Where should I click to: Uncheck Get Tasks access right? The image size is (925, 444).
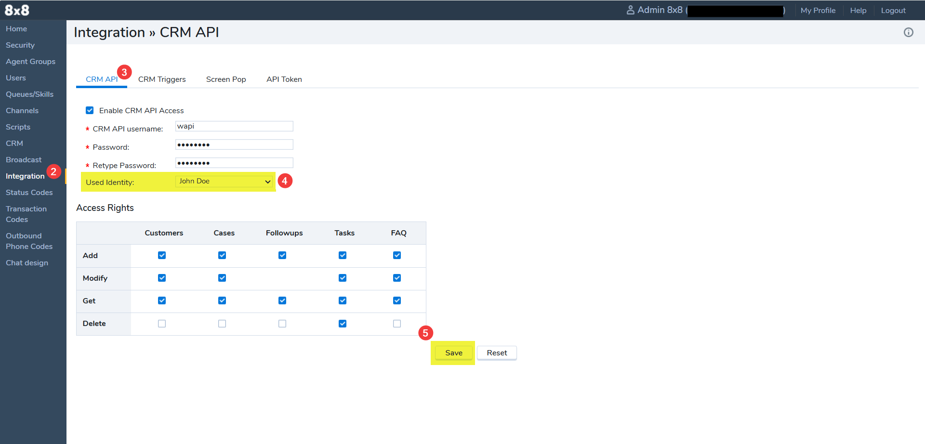pyautogui.click(x=343, y=300)
